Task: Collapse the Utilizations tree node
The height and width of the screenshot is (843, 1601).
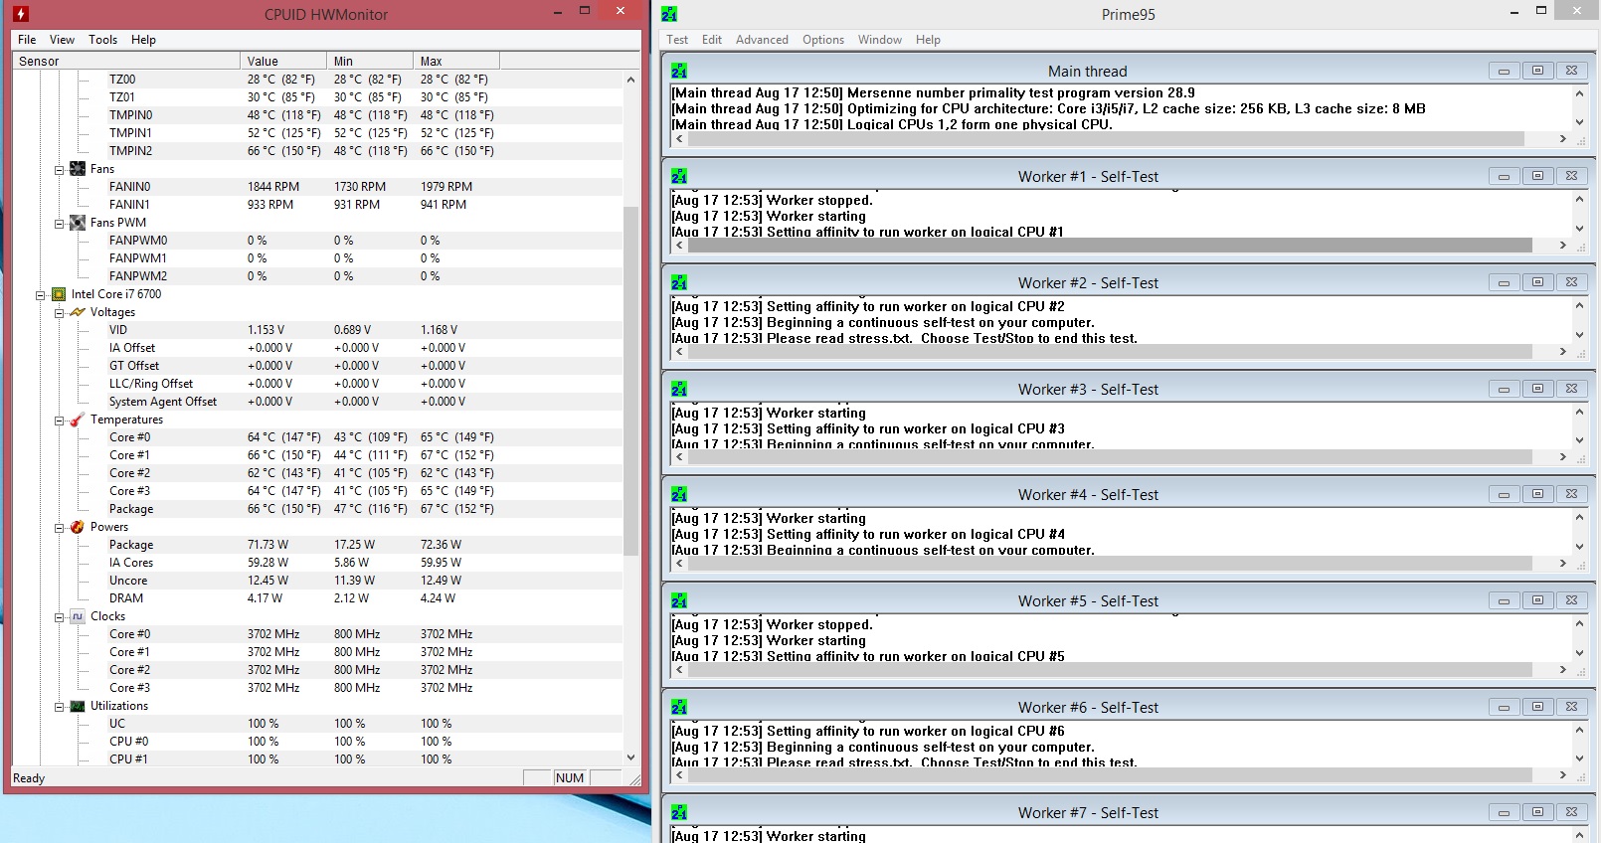Action: [59, 706]
